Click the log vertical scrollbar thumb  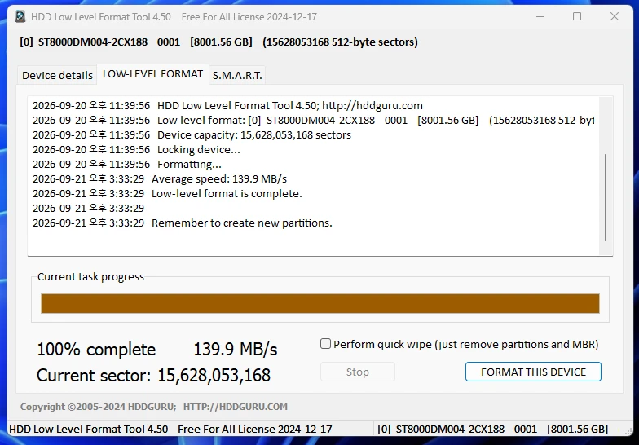[606, 197]
